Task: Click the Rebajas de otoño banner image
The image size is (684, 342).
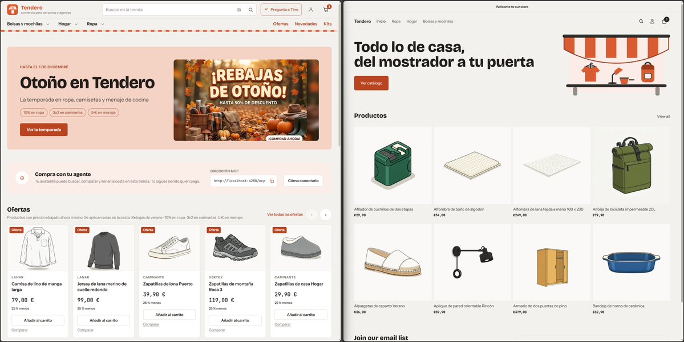Action: coord(246,100)
